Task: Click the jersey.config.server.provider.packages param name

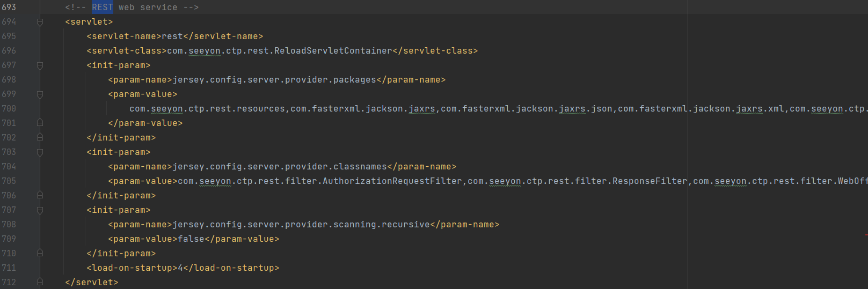Action: 274,80
